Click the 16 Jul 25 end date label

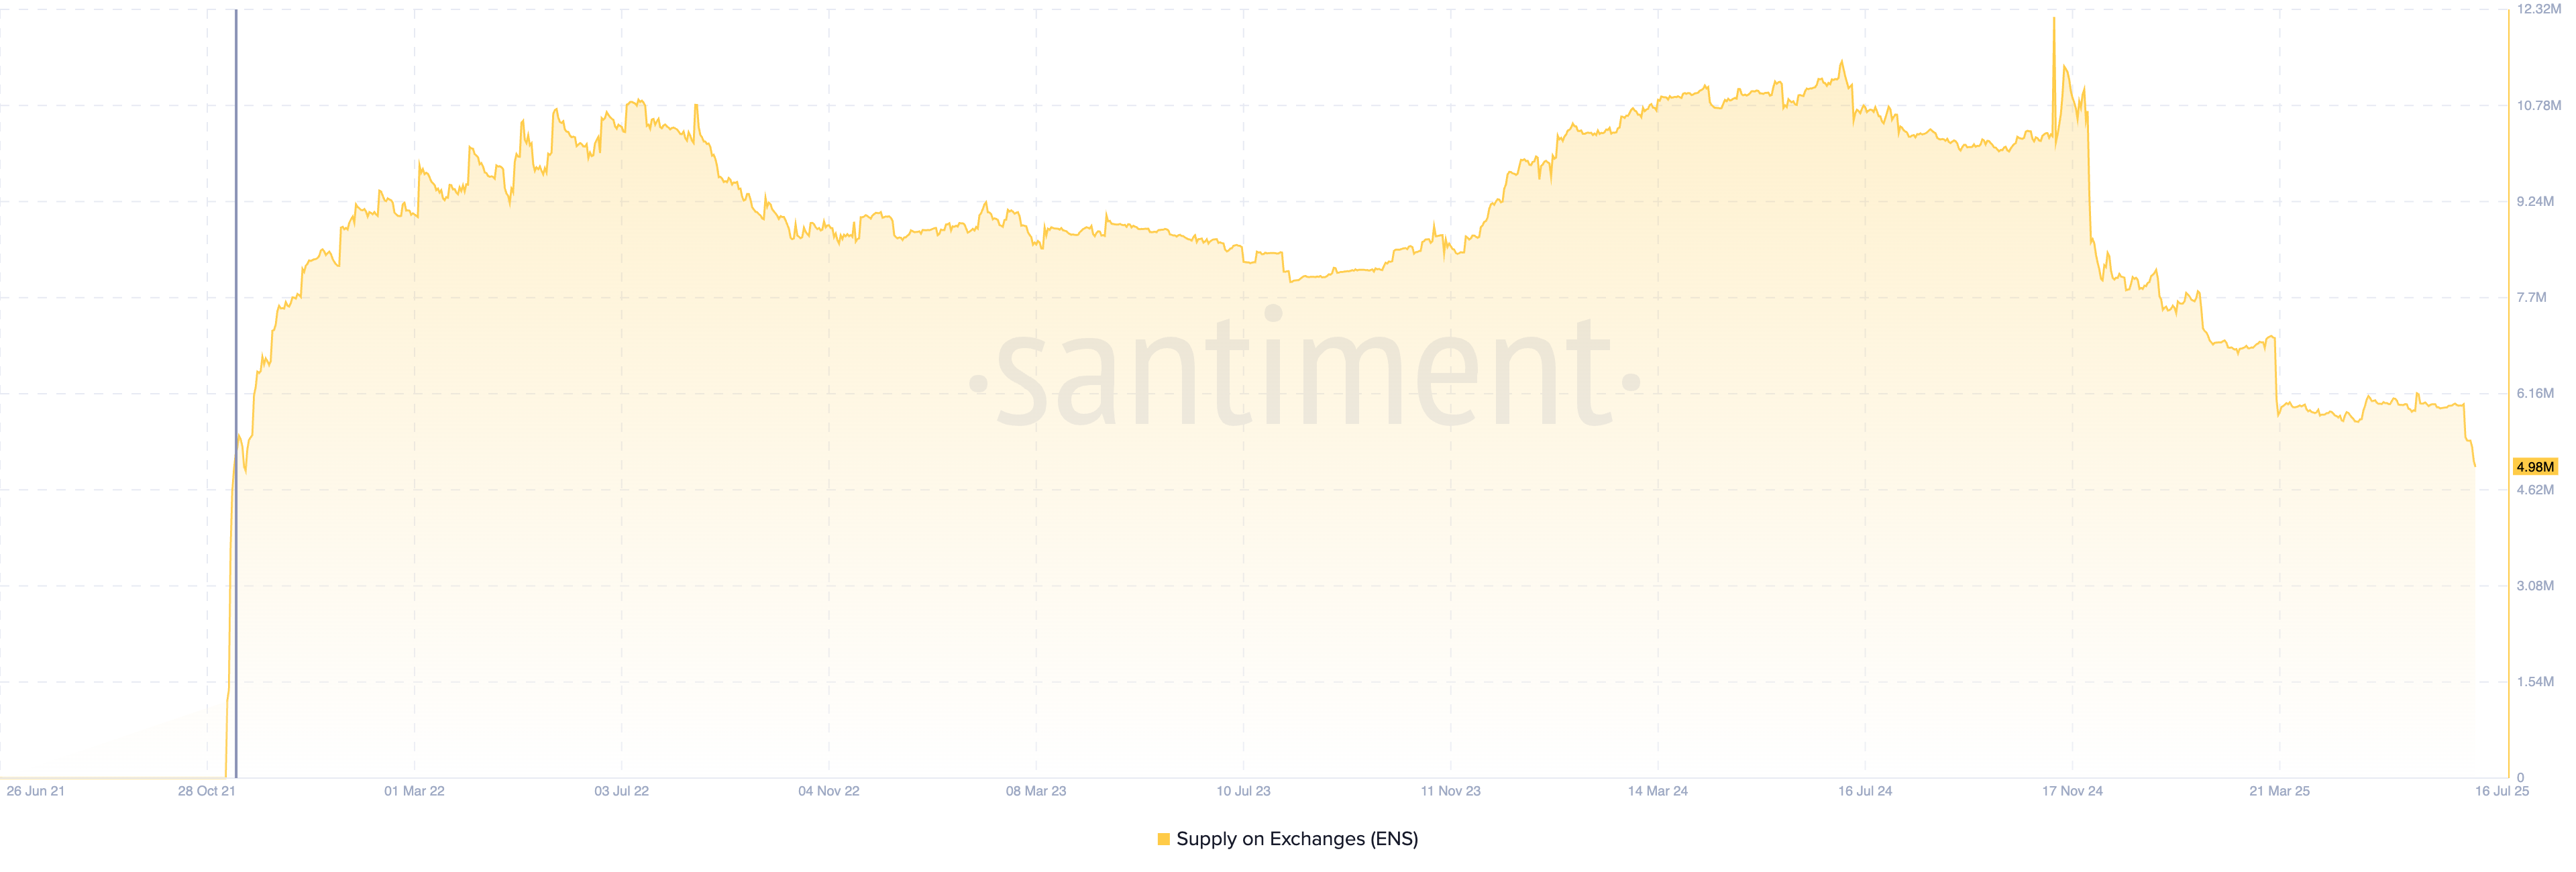pyautogui.click(x=2501, y=791)
